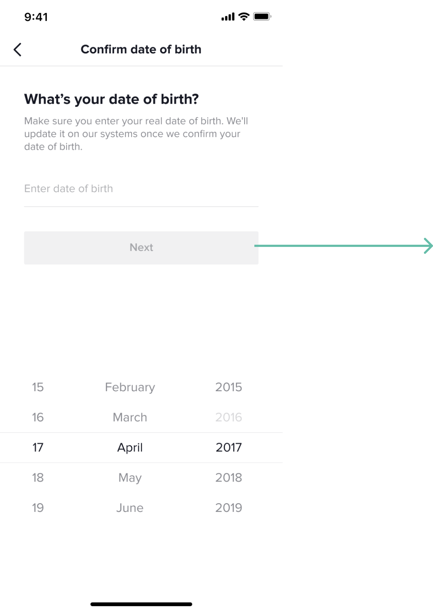Viewport: 433px width, 612px height.
Task: Select February in the month picker
Action: (x=130, y=387)
